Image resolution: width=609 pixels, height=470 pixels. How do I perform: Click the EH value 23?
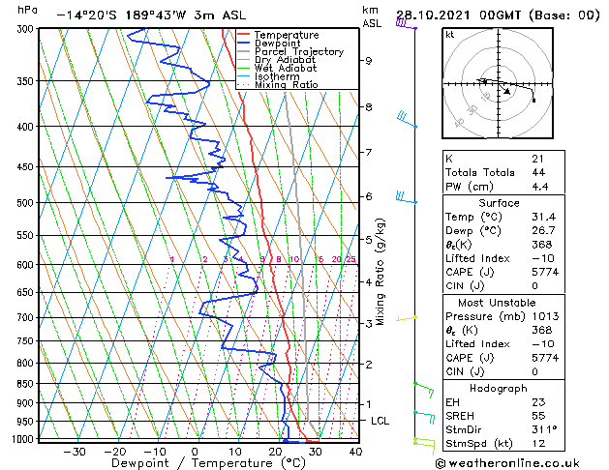(538, 402)
